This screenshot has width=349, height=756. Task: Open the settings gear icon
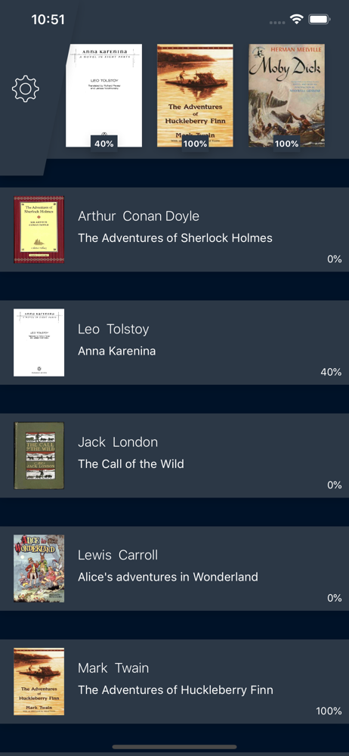[x=26, y=88]
